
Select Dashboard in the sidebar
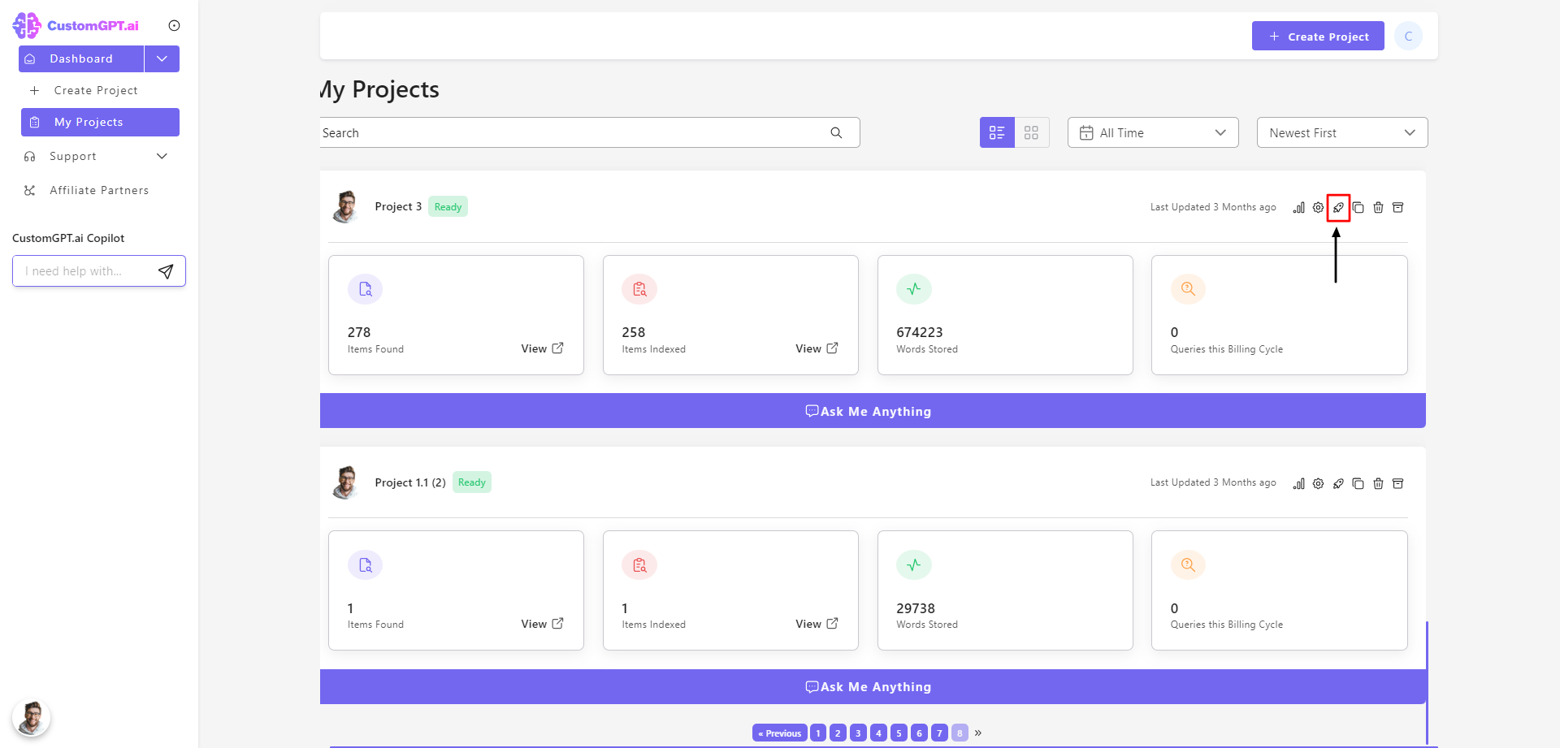tap(81, 58)
